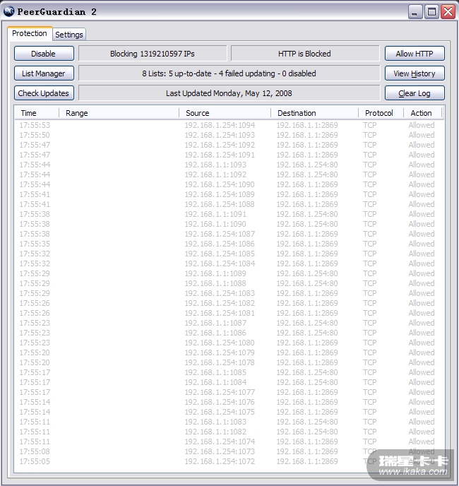459x486 pixels.
Task: Maximize the PeerGuardian 2 window
Action: pyautogui.click(x=431, y=12)
